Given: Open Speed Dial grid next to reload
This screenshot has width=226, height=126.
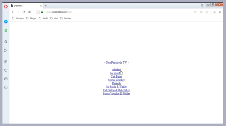Looking at the screenshot, I should (29, 12).
